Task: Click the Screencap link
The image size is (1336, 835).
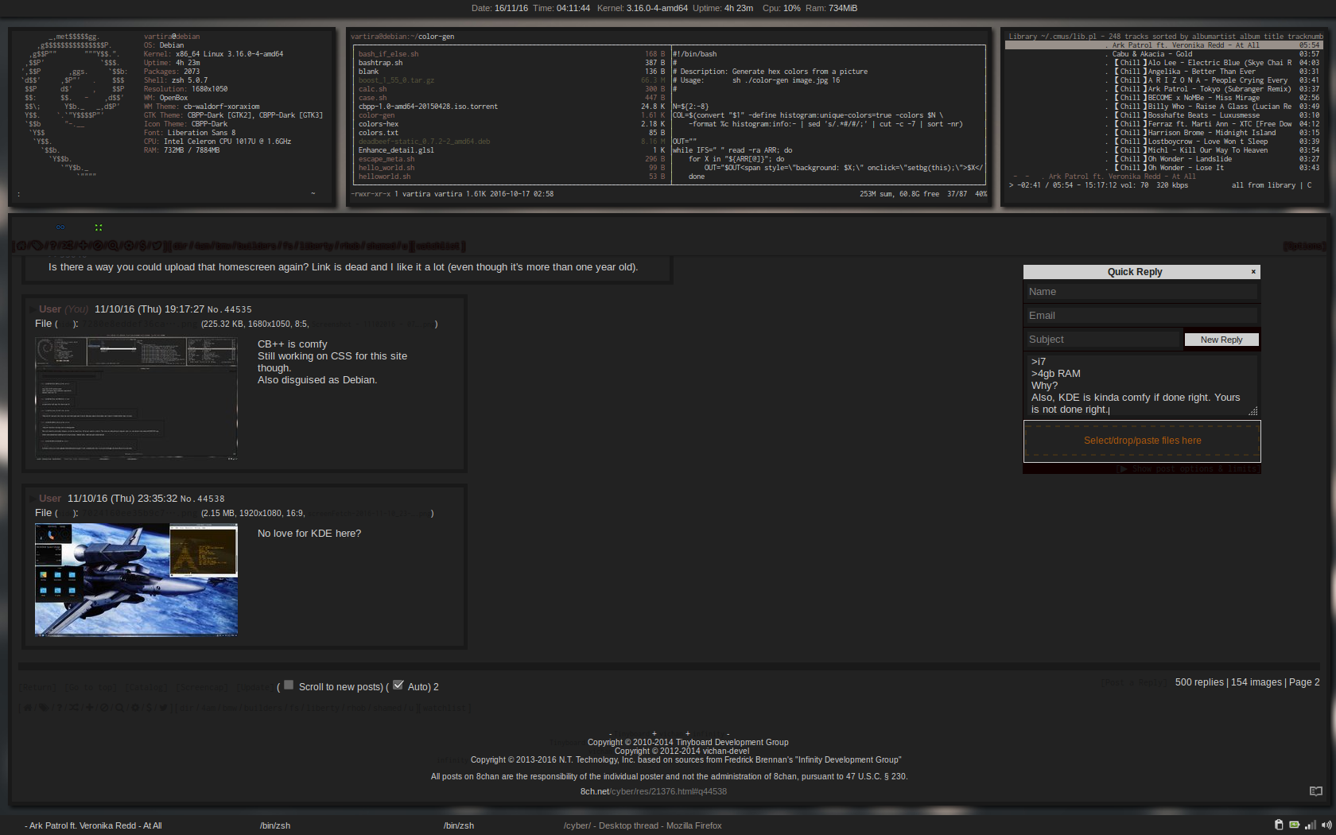Action: coord(202,687)
